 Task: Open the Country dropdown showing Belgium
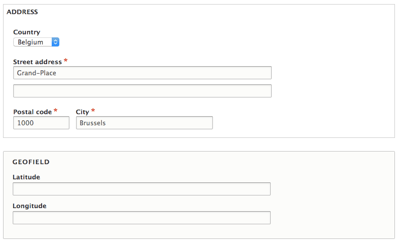pyautogui.click(x=36, y=42)
